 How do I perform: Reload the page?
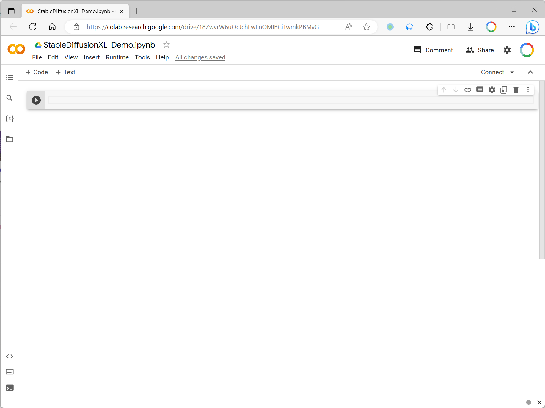pos(33,27)
